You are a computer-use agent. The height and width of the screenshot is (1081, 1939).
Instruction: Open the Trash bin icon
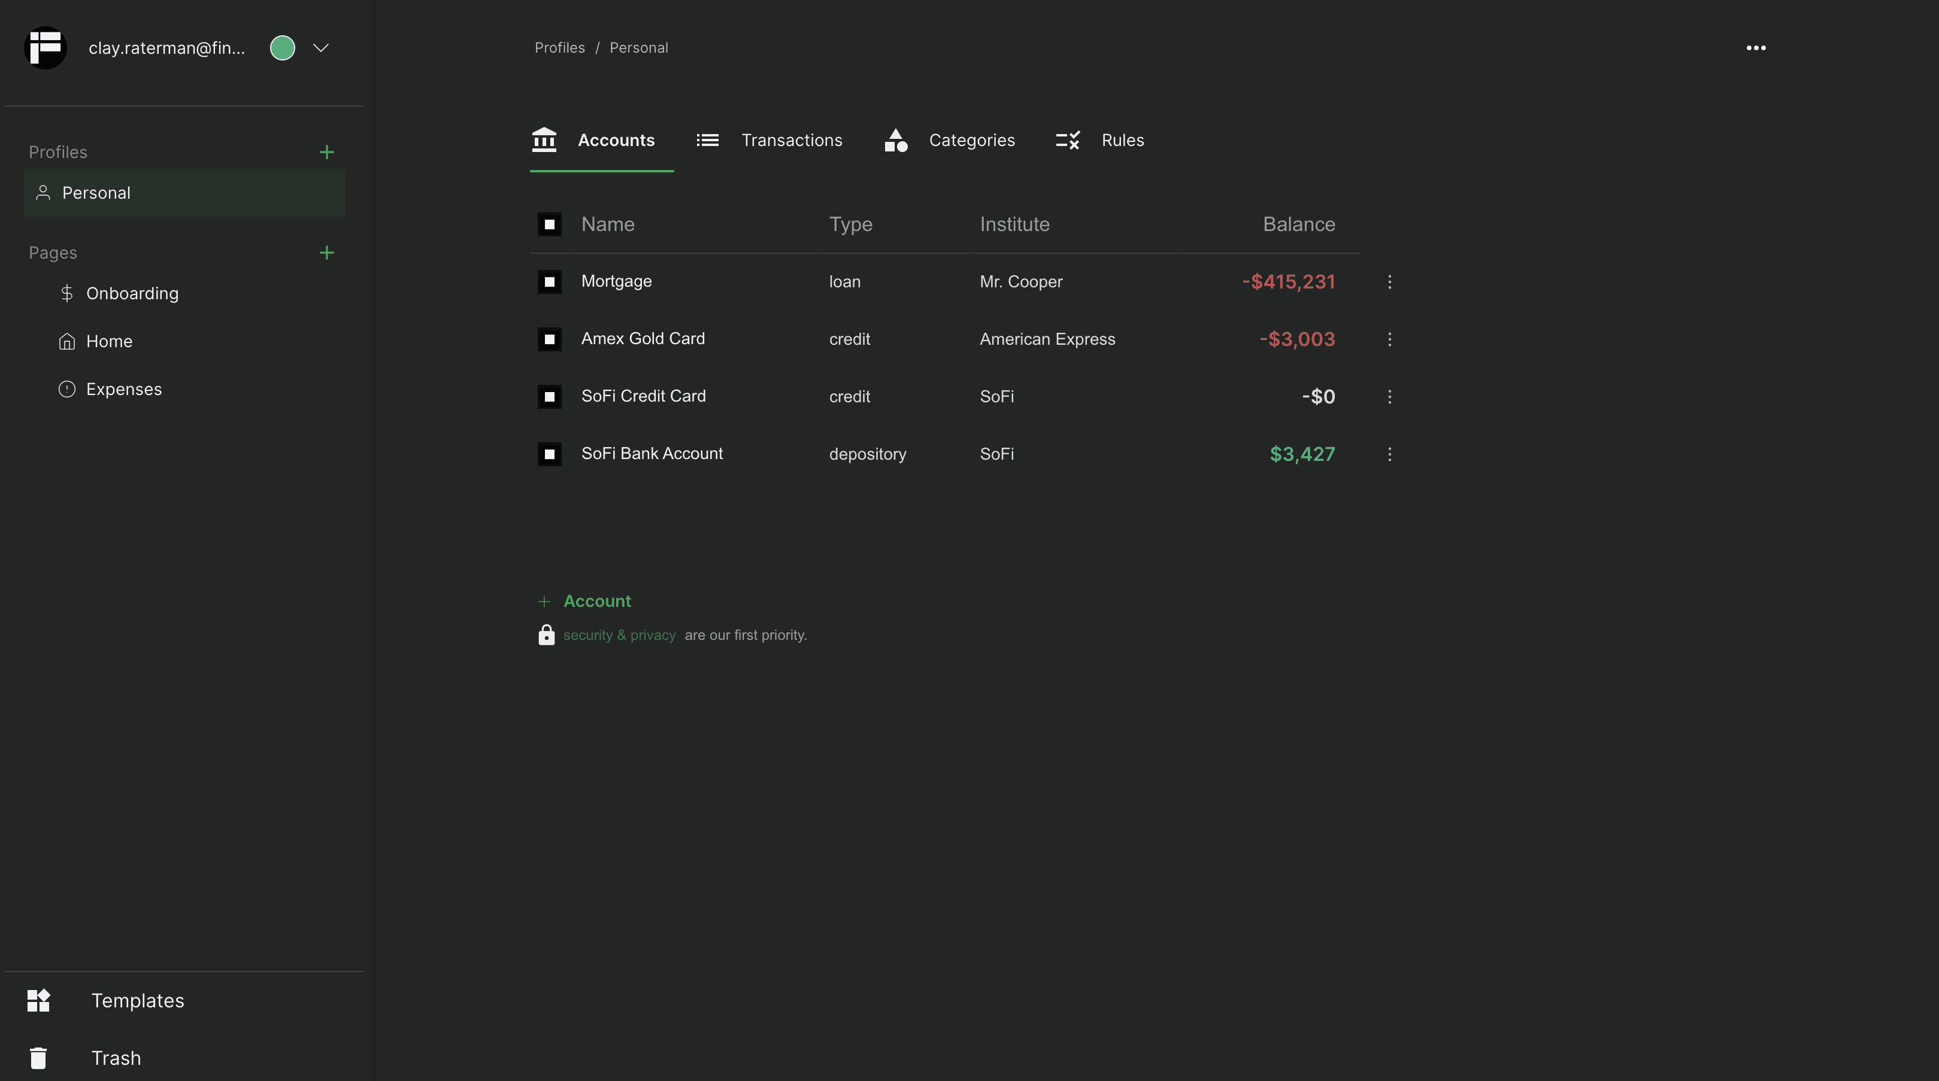[x=38, y=1058]
